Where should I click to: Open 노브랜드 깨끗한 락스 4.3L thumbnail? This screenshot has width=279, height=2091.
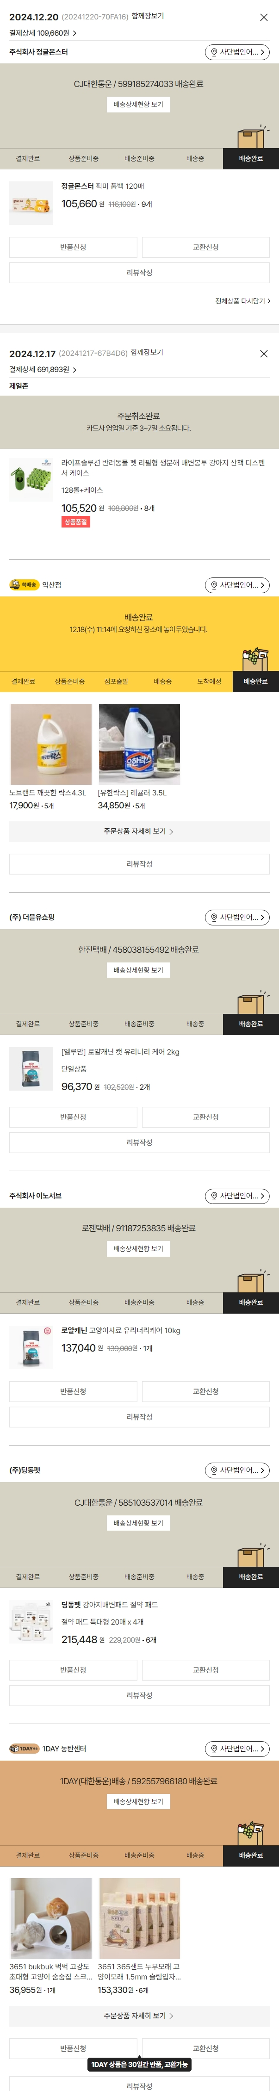pos(51,745)
